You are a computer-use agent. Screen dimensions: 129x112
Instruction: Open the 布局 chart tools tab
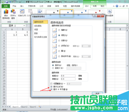tap(95, 6)
